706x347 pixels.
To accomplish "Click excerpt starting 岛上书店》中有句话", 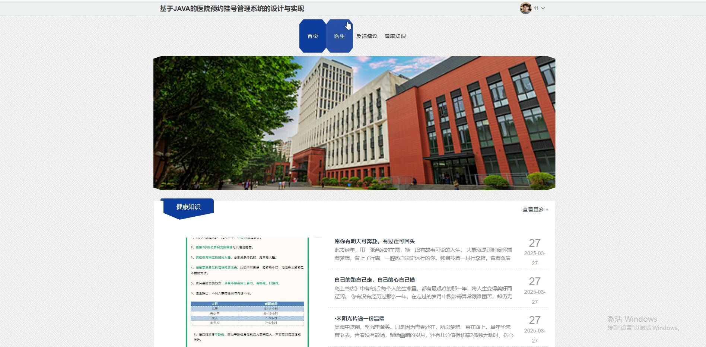I will click(x=423, y=292).
